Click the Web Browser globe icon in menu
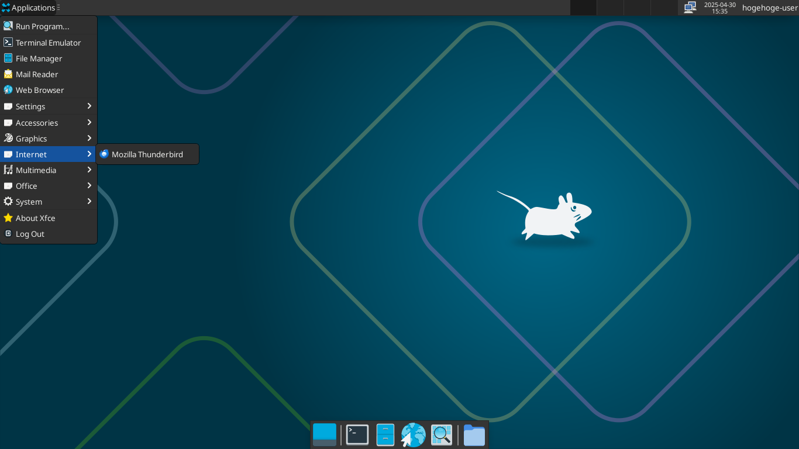 click(8, 90)
